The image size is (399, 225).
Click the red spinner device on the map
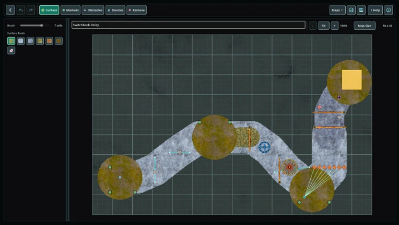click(x=289, y=167)
